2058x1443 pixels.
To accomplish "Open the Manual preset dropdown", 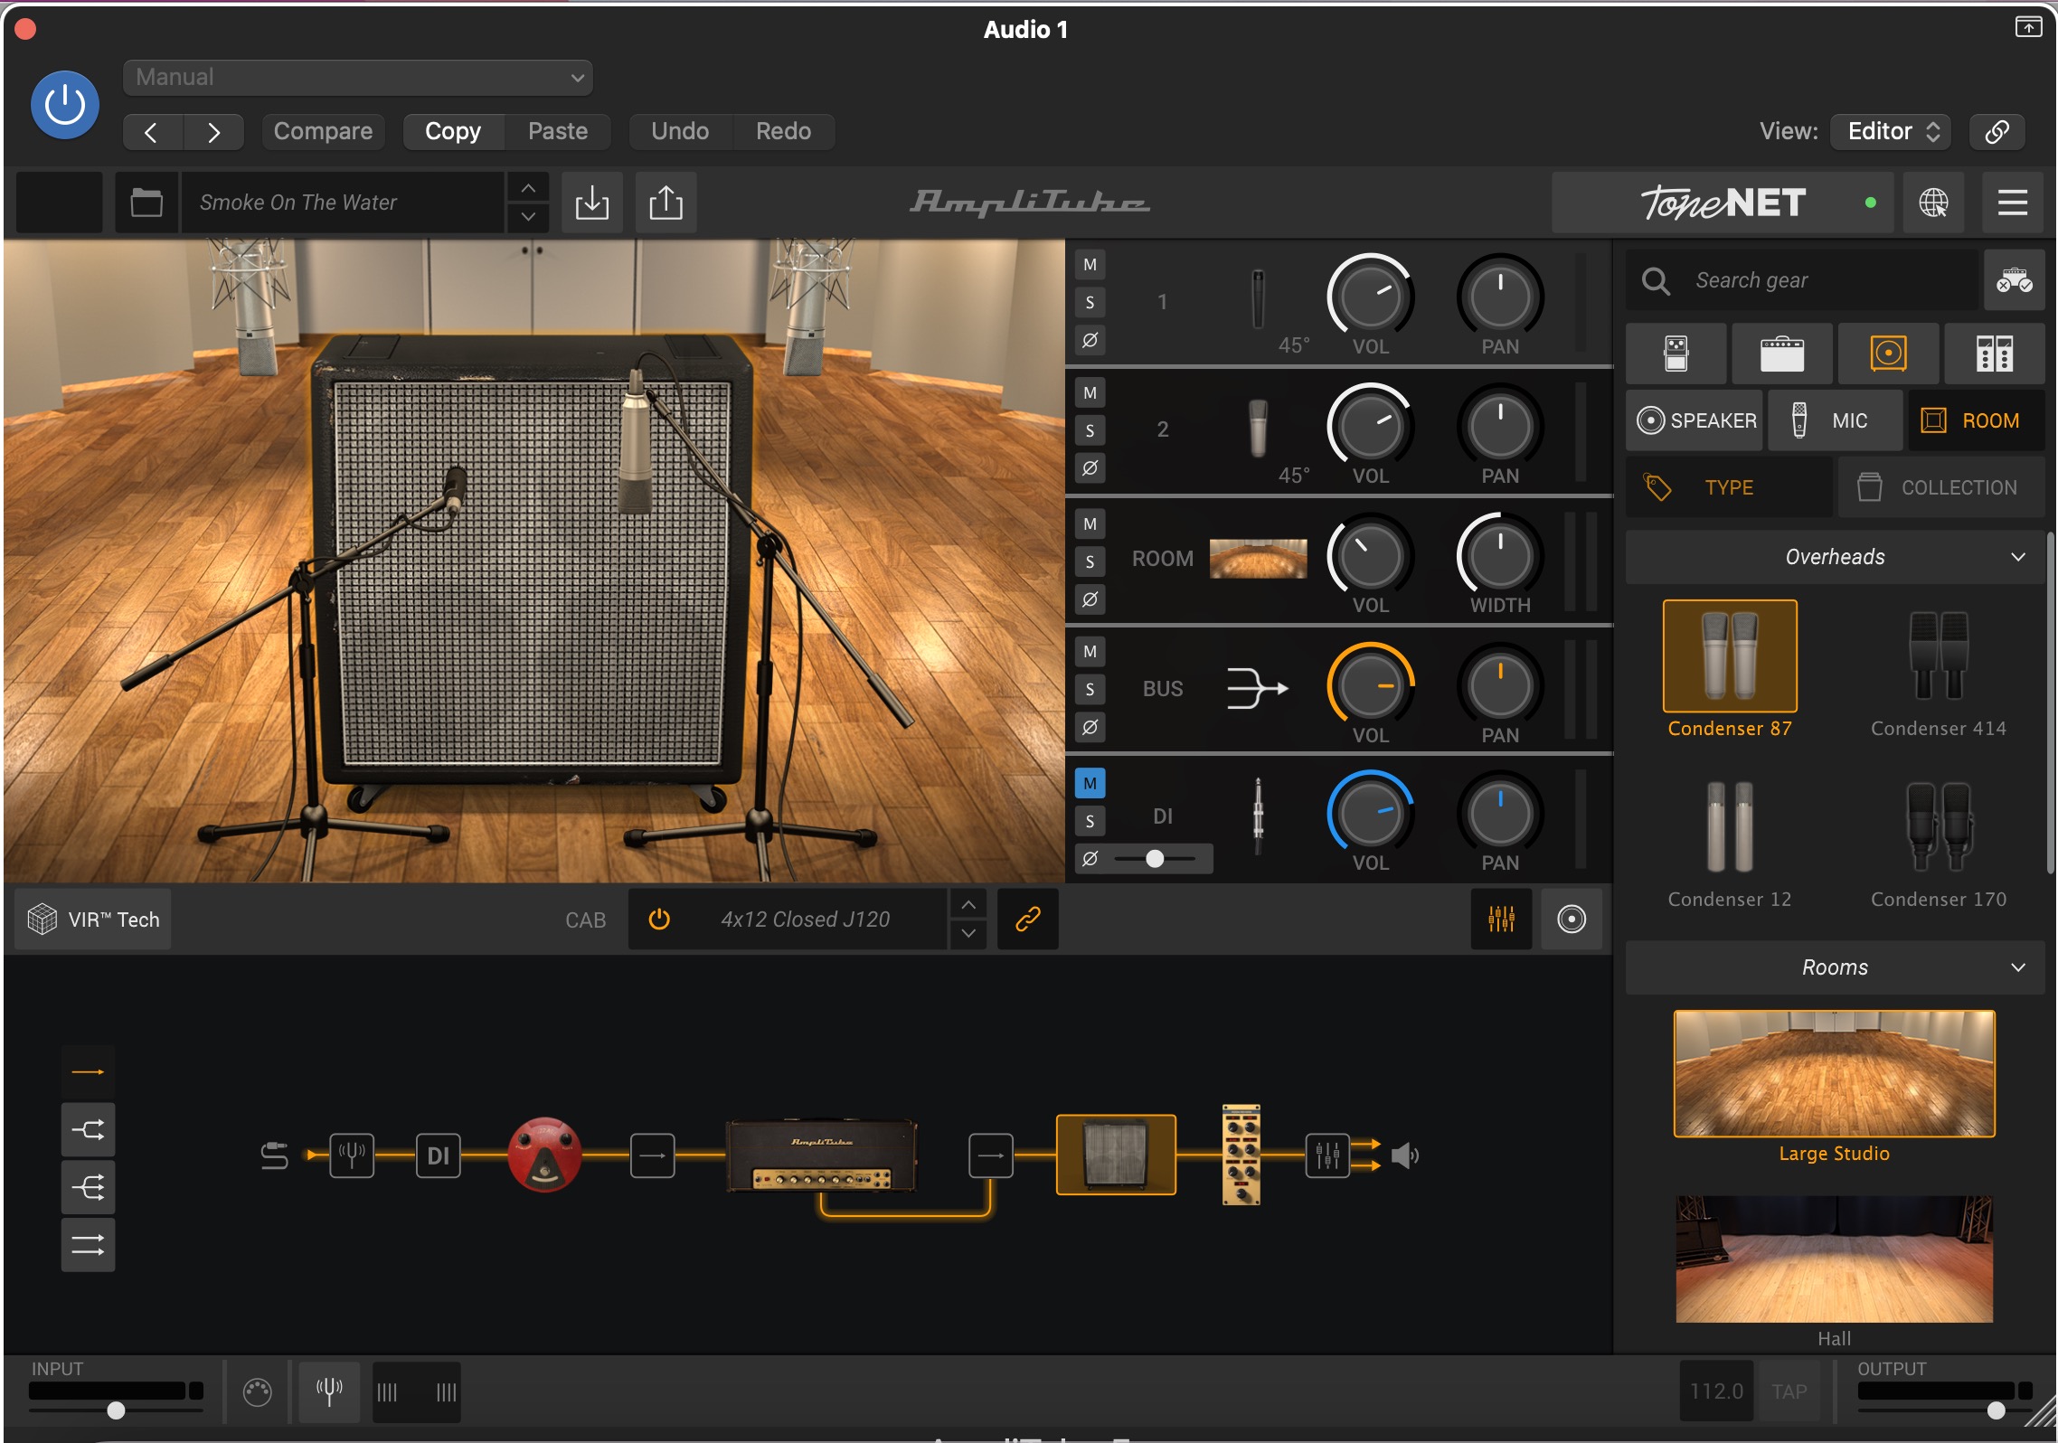I will [x=357, y=77].
